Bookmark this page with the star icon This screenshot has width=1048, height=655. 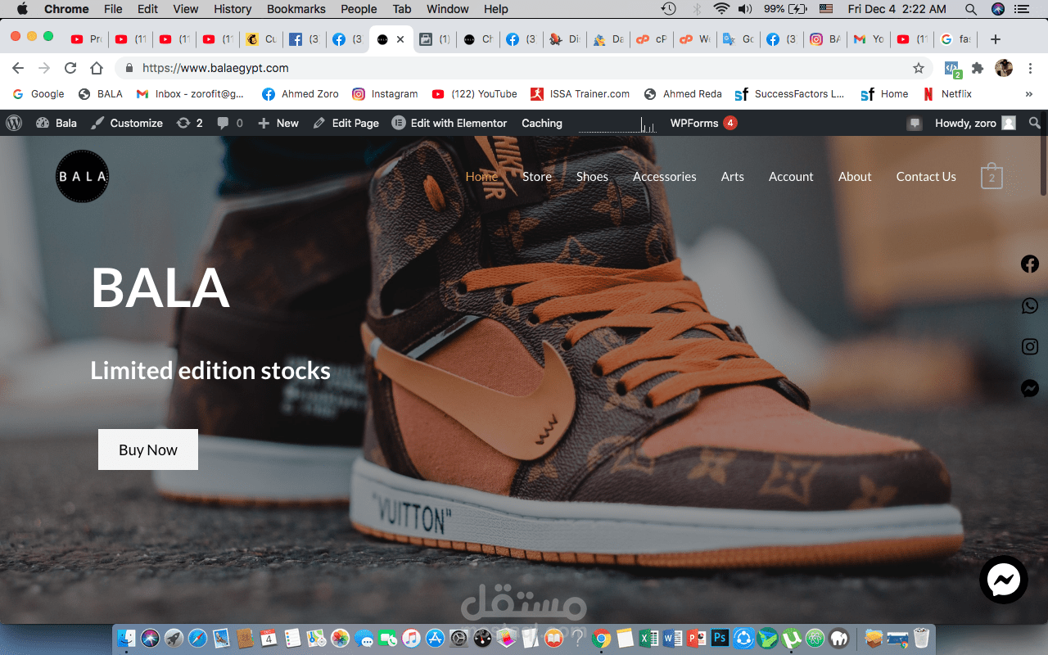[x=919, y=68]
